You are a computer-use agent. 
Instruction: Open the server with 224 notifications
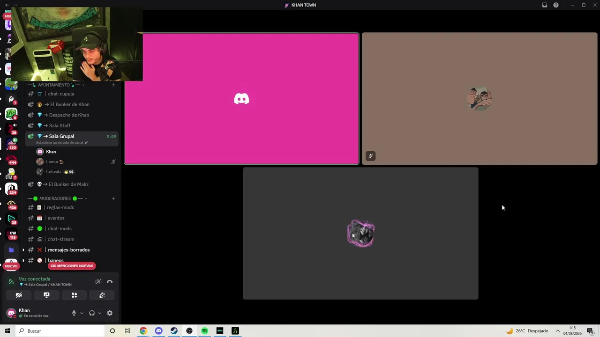(x=11, y=189)
